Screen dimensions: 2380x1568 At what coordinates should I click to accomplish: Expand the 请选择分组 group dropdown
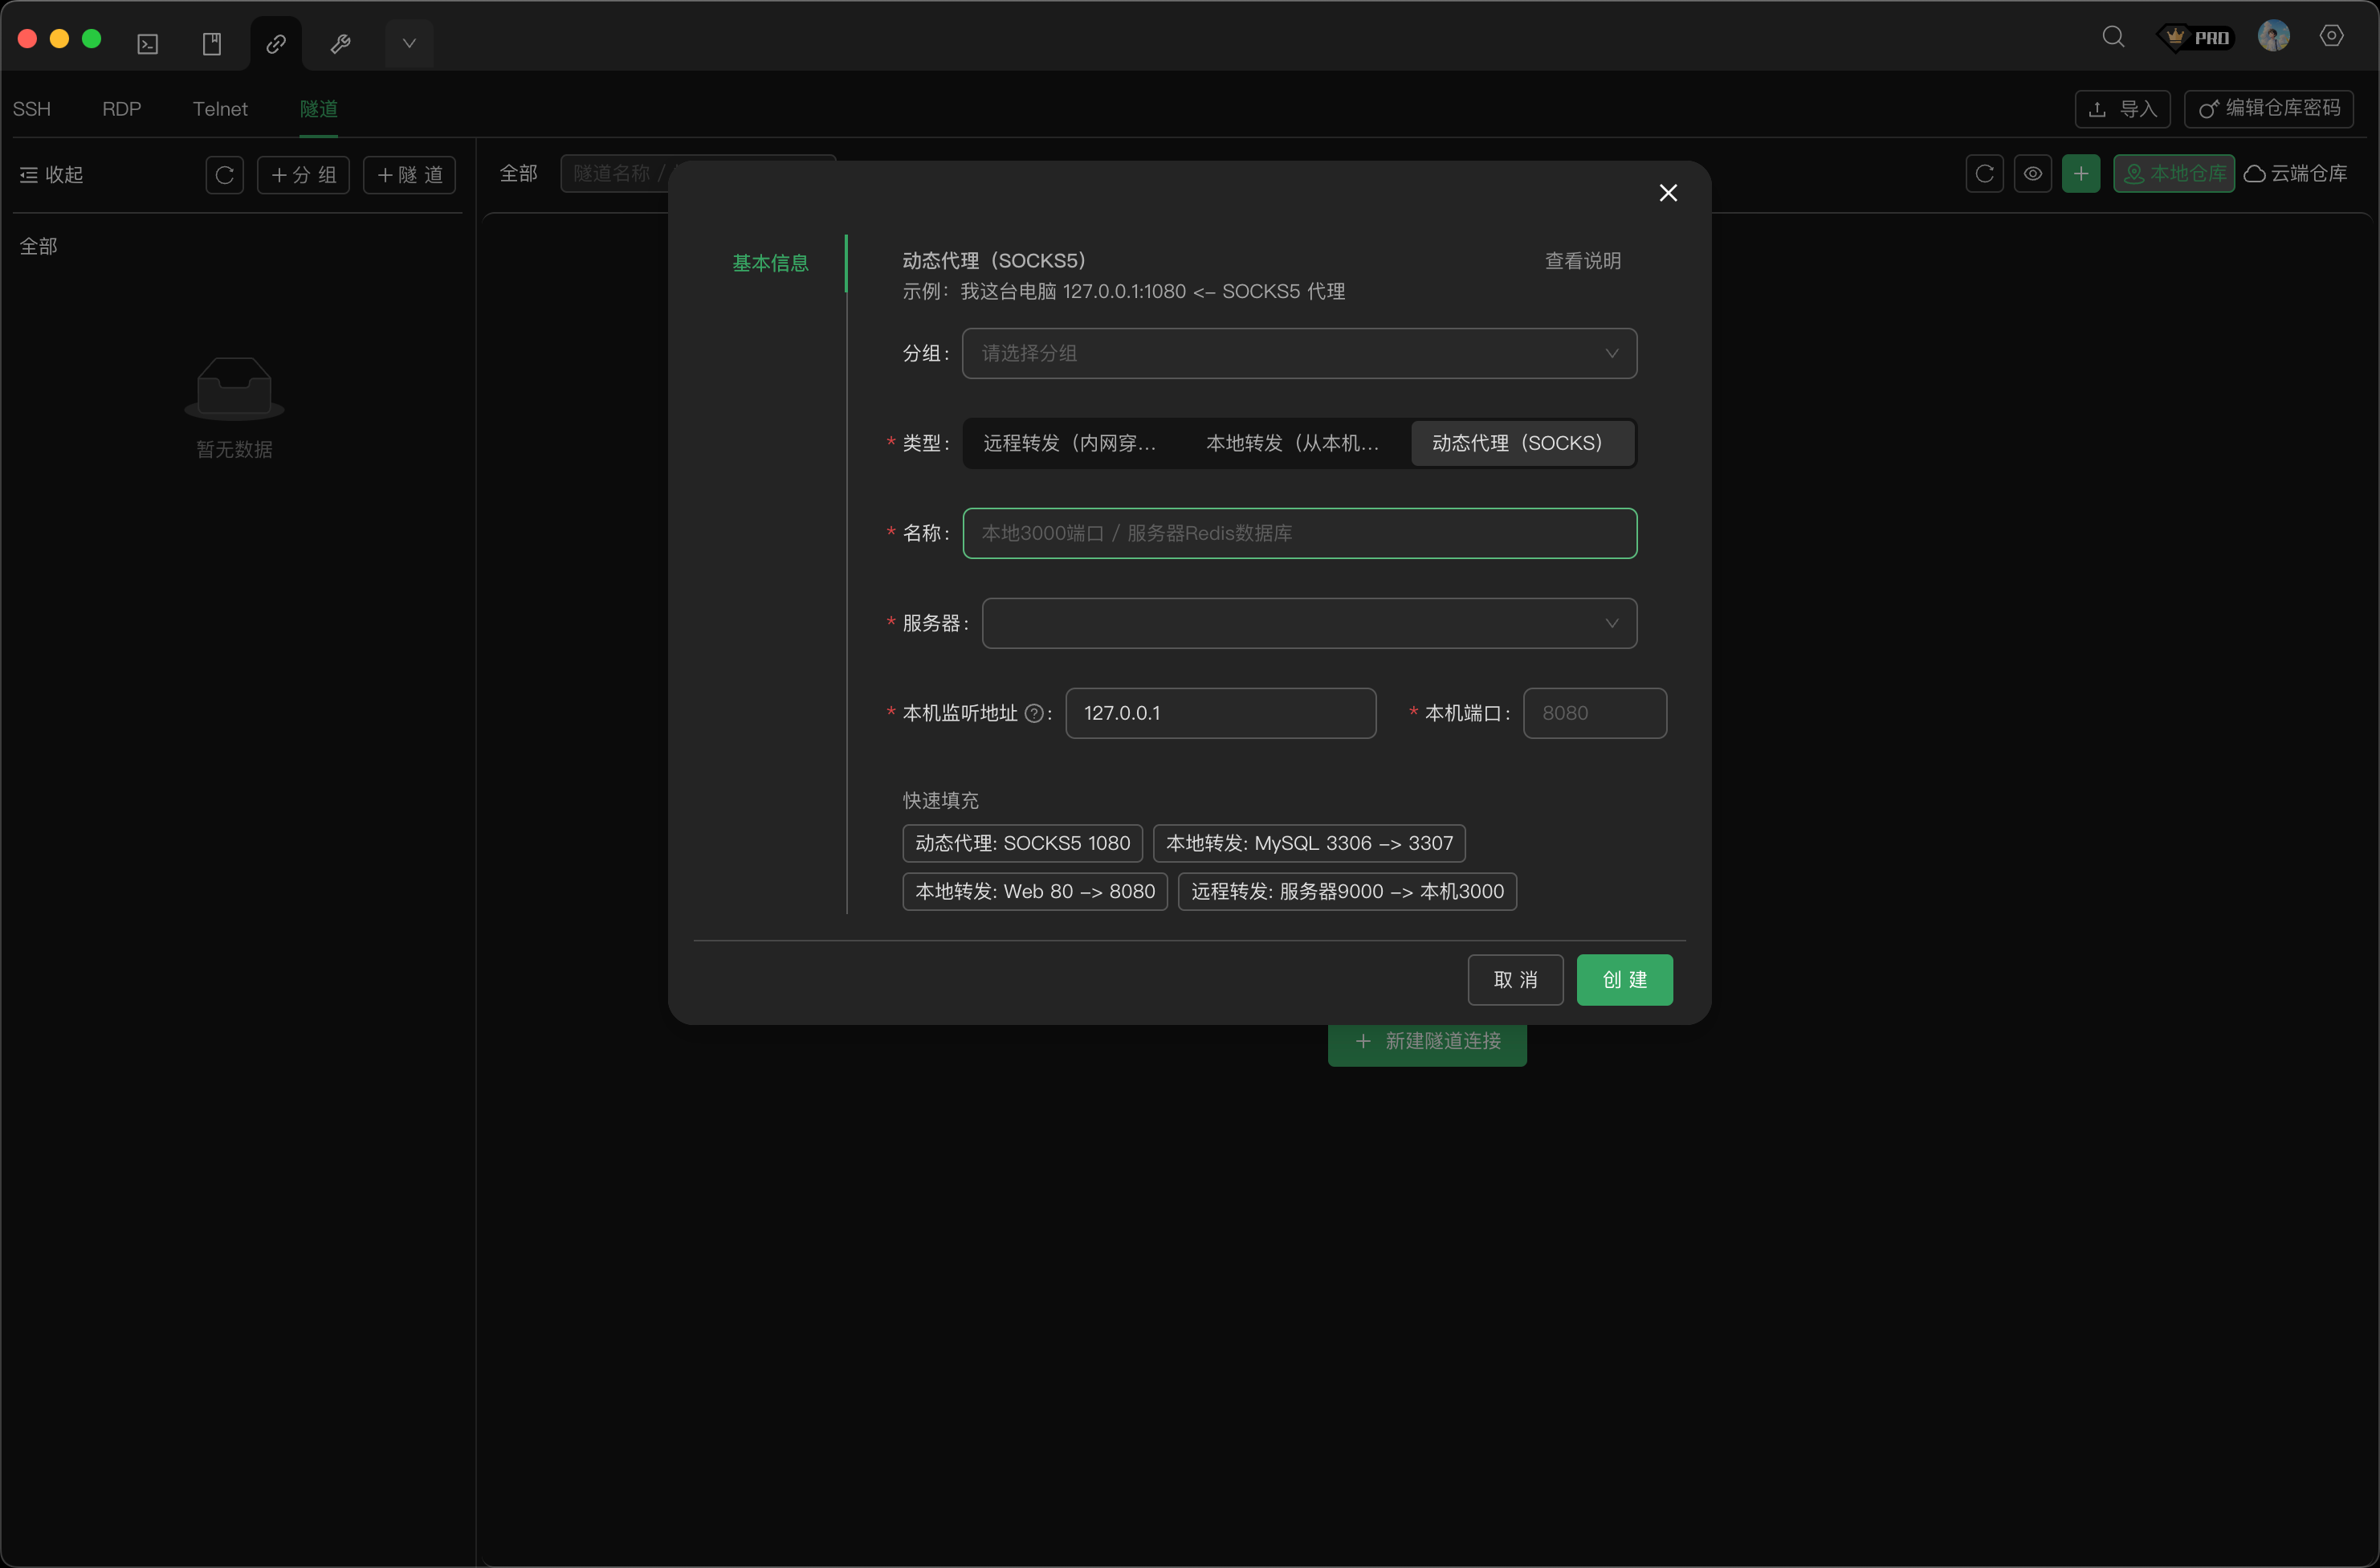click(1298, 354)
